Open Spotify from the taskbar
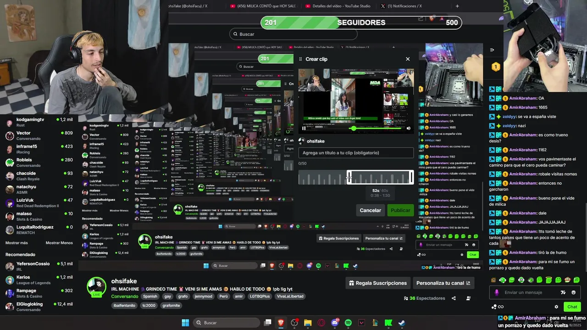The image size is (587, 330). (348, 323)
